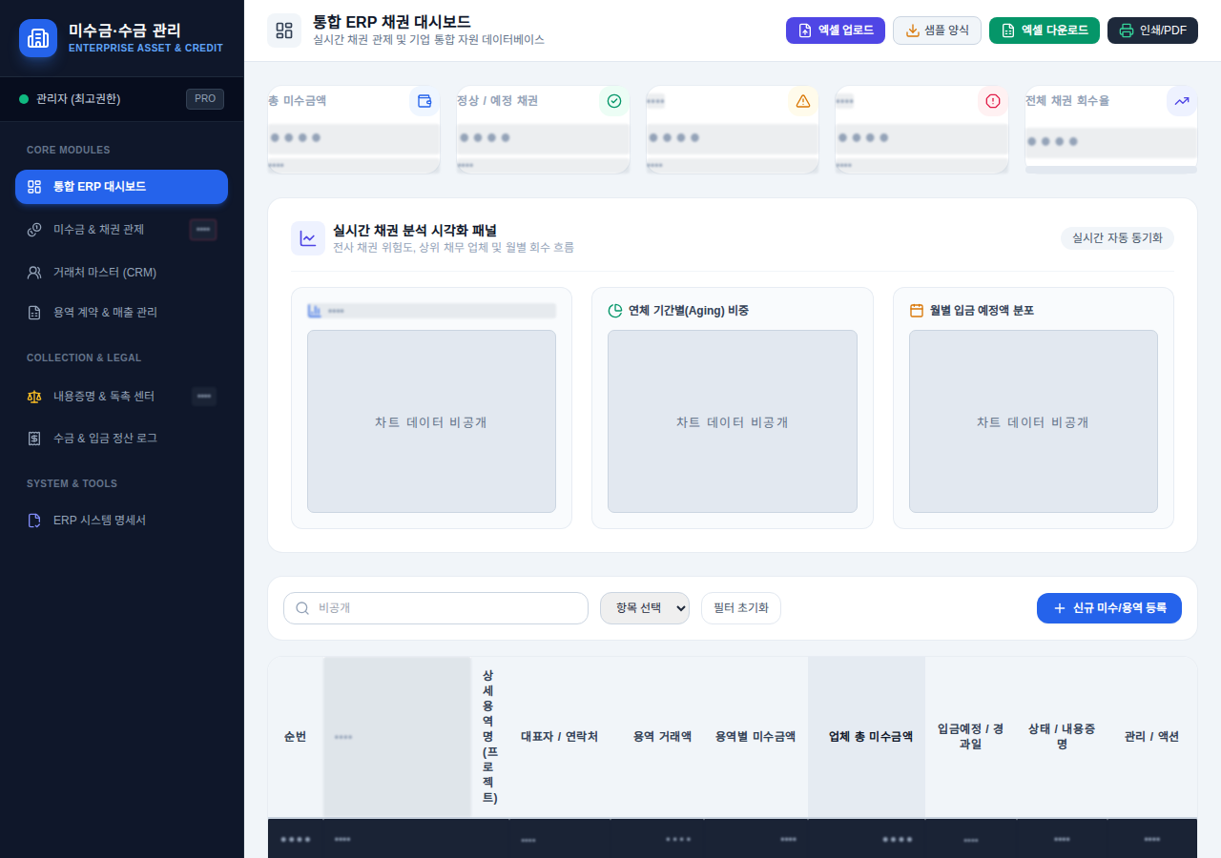This screenshot has width=1221, height=858.
Task: Click 용역별 미수금액 column header
Action: 755,737
